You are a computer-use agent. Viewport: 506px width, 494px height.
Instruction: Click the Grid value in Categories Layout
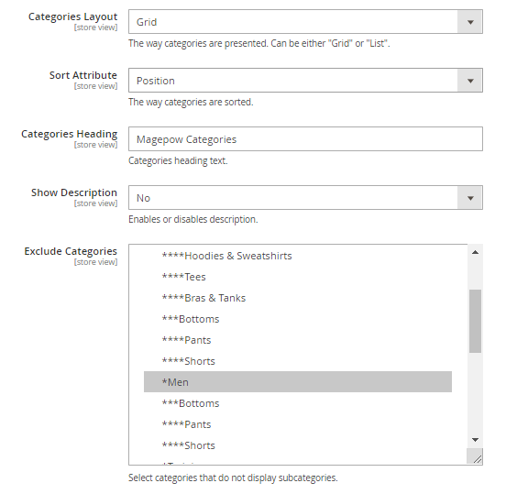point(147,22)
